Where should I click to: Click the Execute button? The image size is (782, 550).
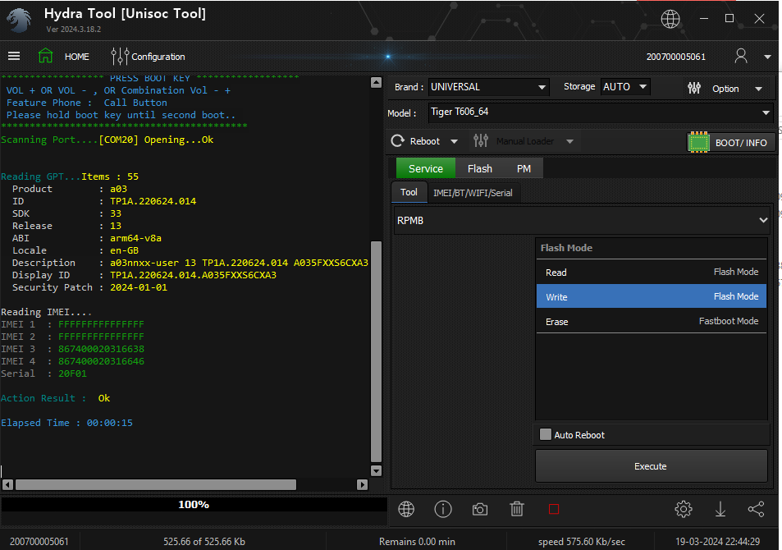(x=651, y=466)
